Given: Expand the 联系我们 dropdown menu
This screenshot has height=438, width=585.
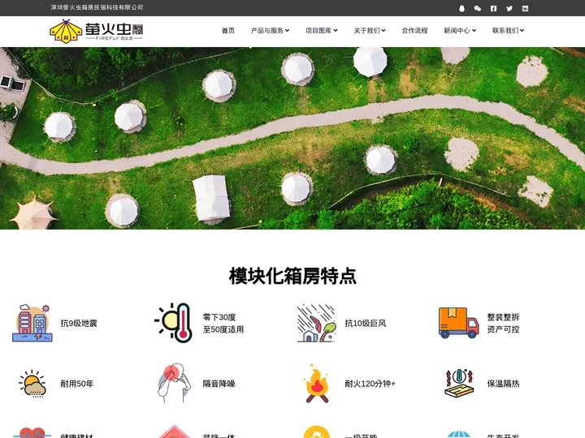Looking at the screenshot, I should coord(508,31).
